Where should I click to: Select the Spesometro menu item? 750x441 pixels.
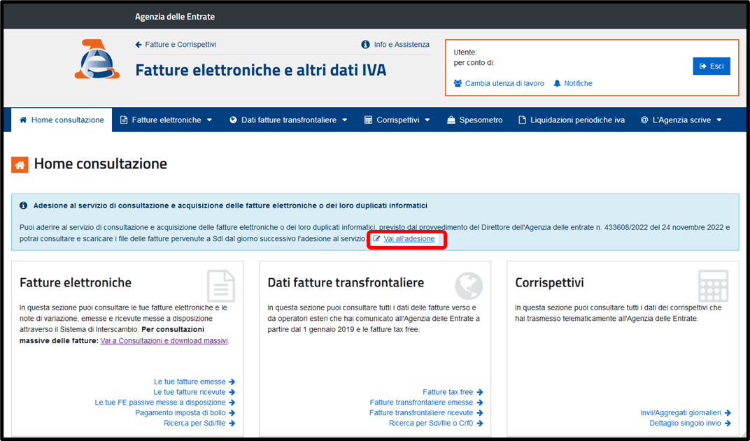point(474,120)
